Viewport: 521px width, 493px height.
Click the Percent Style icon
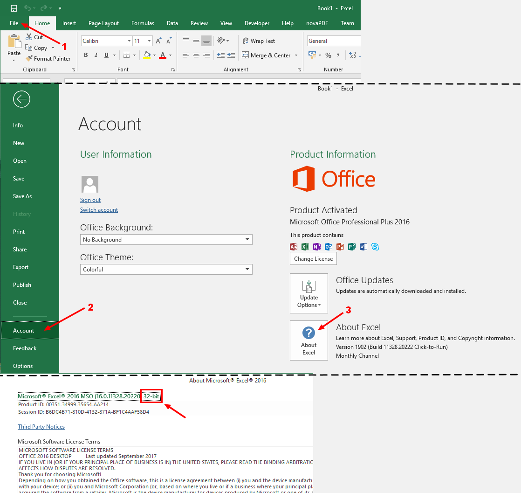click(x=328, y=55)
